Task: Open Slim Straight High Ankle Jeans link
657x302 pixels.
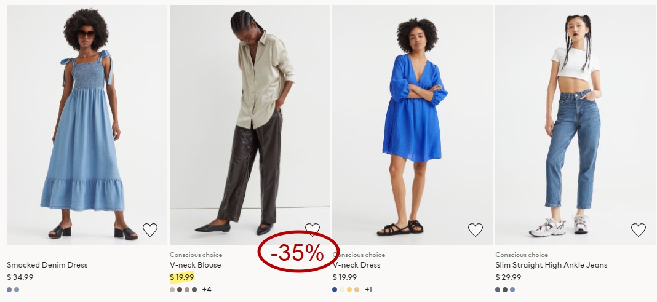Action: tap(551, 264)
